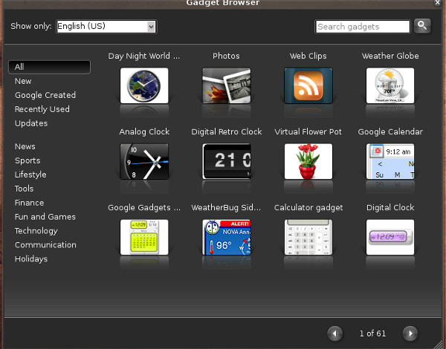Pick the Calculator gadget icon
Image resolution: width=446 pixels, height=349 pixels.
[x=308, y=237]
